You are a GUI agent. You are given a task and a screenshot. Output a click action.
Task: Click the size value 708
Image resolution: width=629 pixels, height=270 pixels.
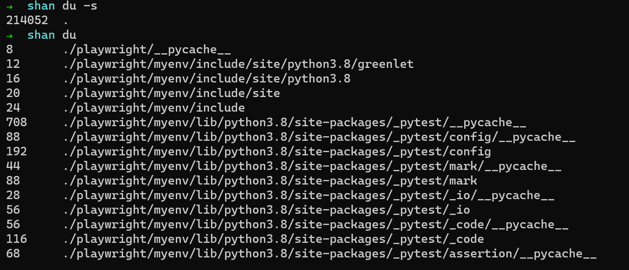point(17,123)
